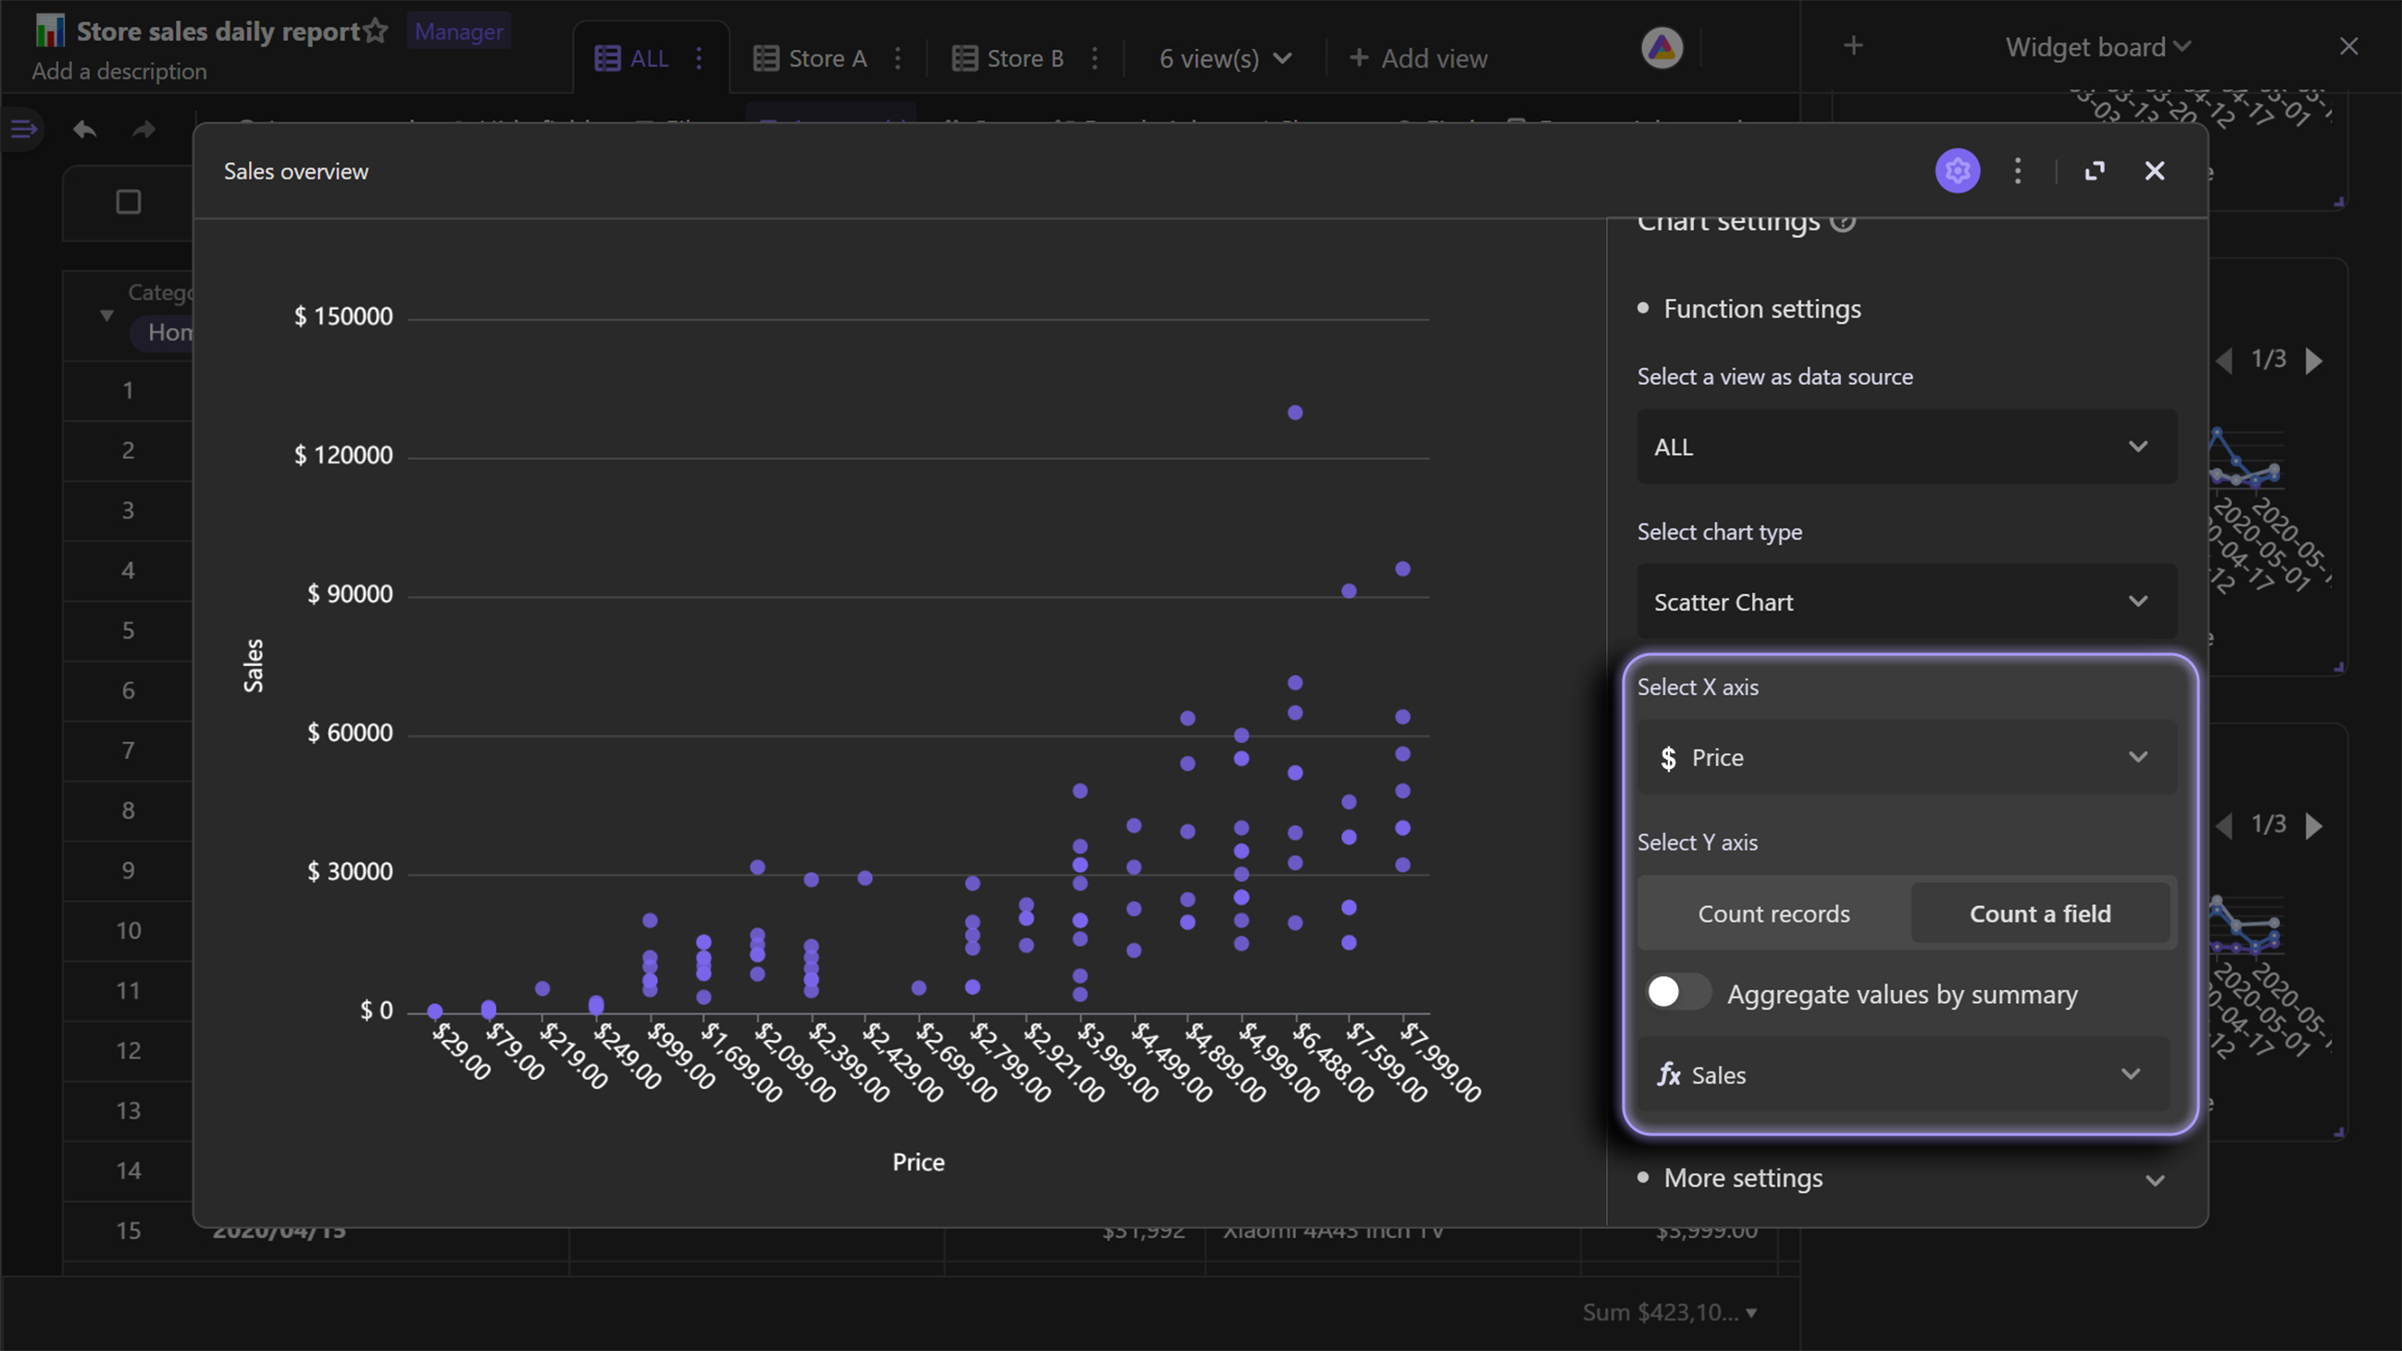The image size is (2402, 1351).
Task: Add a widget with plus icon
Action: coord(1854,45)
